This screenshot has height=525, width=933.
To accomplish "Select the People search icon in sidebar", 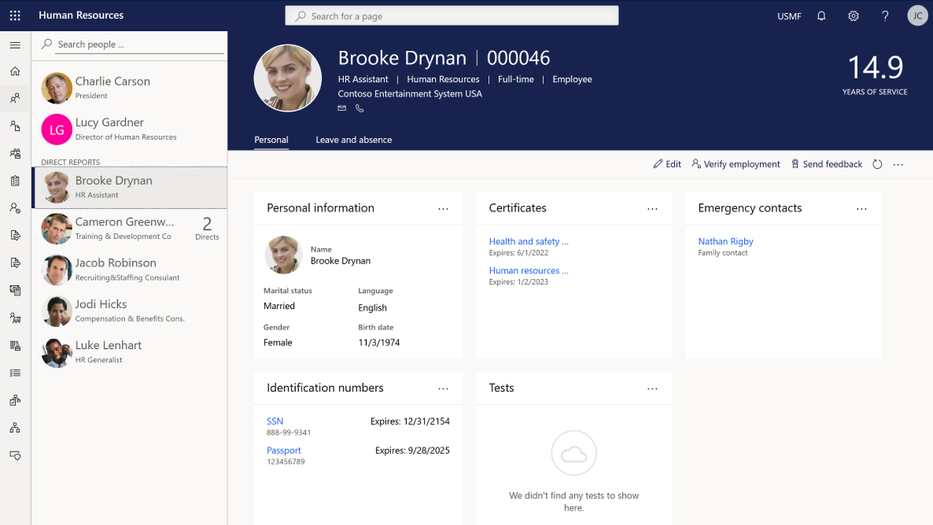I will [15, 98].
